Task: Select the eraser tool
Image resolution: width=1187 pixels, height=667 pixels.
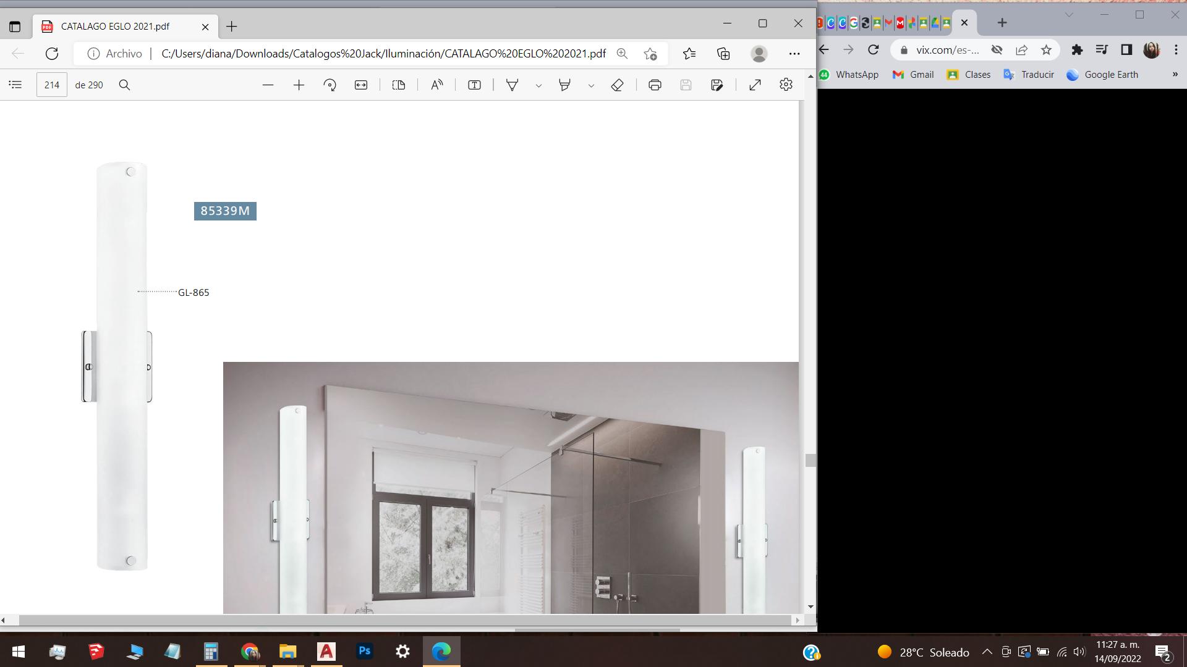Action: 617,85
